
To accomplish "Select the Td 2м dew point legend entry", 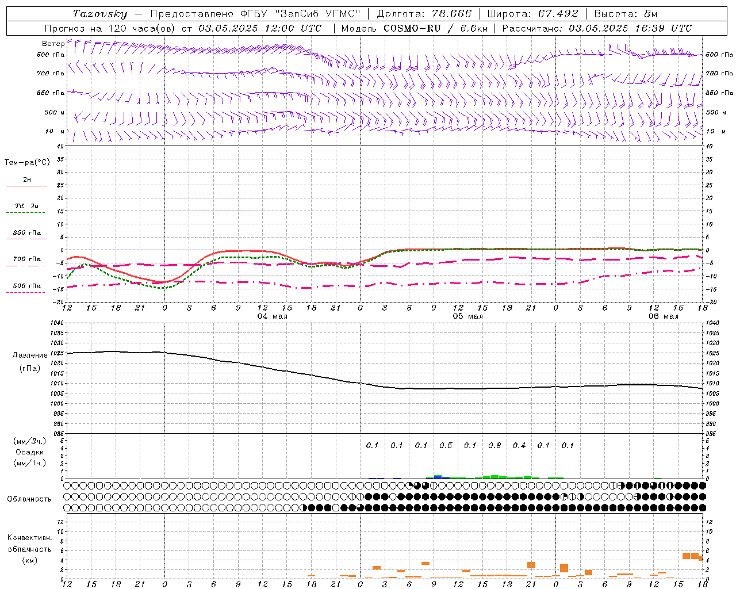I will point(26,206).
